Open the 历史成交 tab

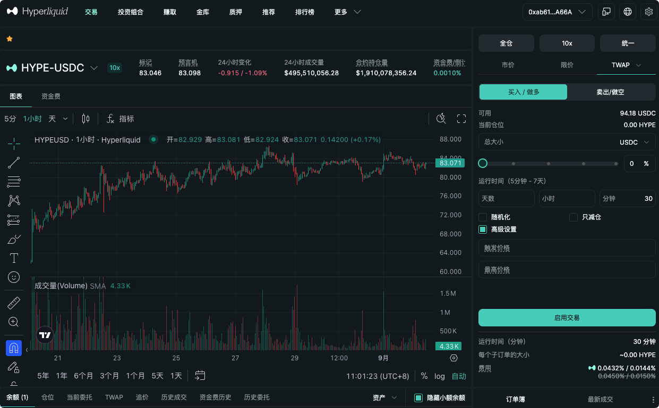tap(174, 397)
